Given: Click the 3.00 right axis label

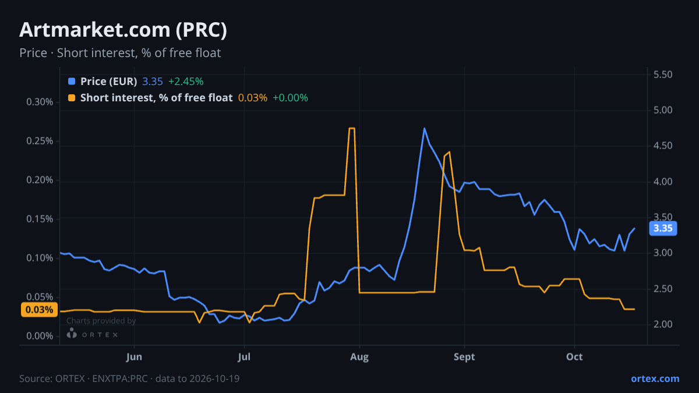Looking at the screenshot, I should 663,253.
